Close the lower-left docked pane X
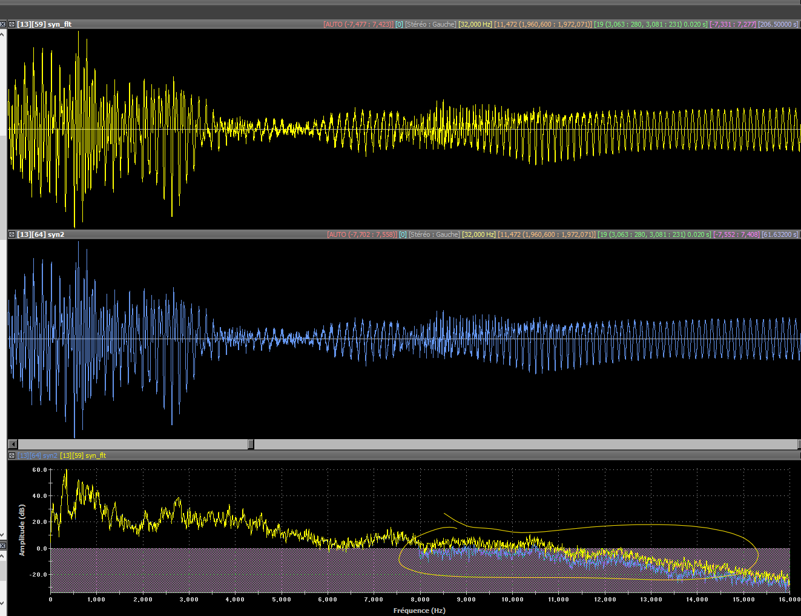 point(3,546)
